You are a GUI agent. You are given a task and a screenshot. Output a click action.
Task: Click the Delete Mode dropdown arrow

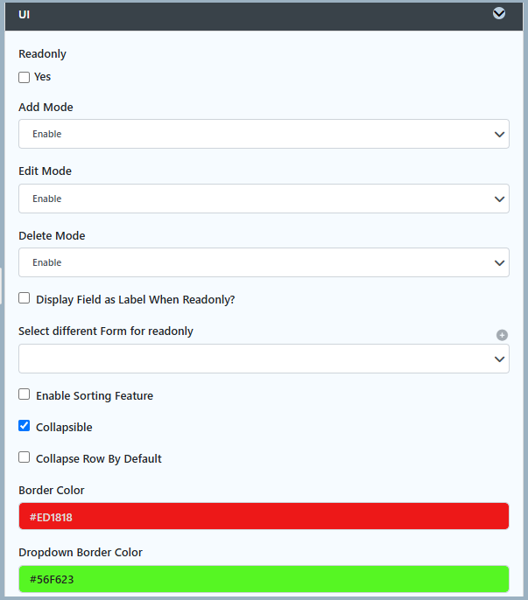point(499,263)
